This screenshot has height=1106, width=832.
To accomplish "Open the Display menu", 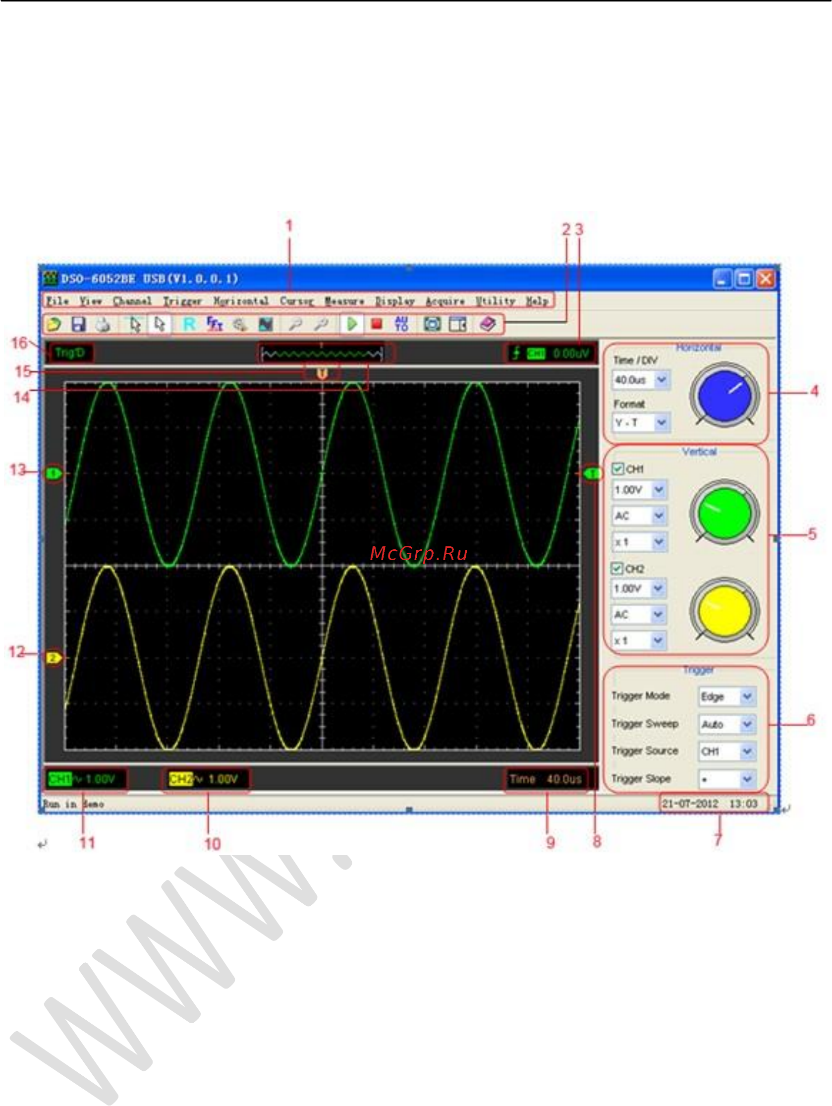I will (x=395, y=301).
